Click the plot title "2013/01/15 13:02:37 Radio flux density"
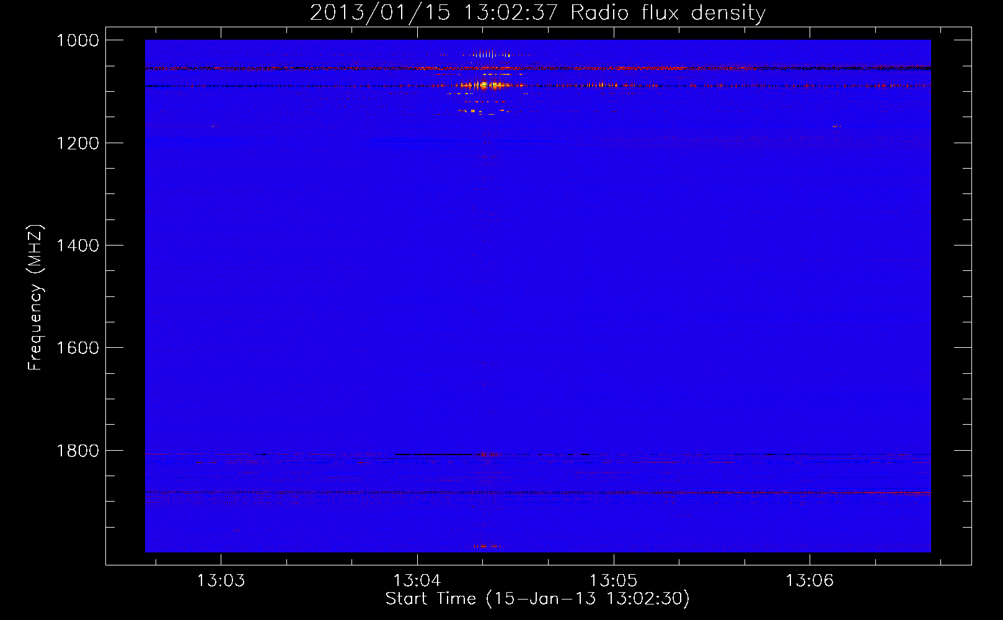This screenshot has width=1003, height=620. click(x=537, y=13)
